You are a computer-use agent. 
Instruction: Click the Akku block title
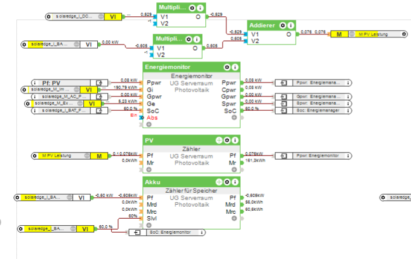coord(153,182)
